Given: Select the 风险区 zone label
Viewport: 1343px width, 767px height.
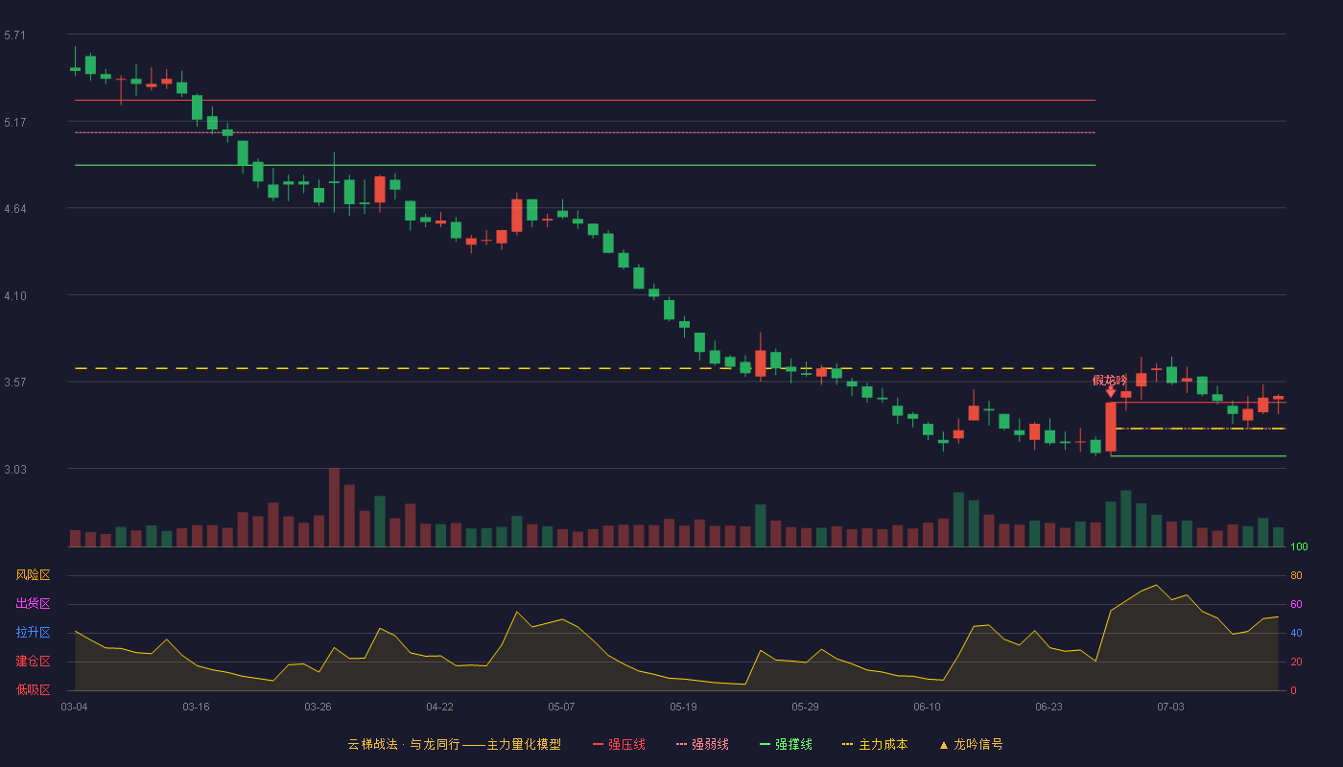Looking at the screenshot, I should click(33, 575).
